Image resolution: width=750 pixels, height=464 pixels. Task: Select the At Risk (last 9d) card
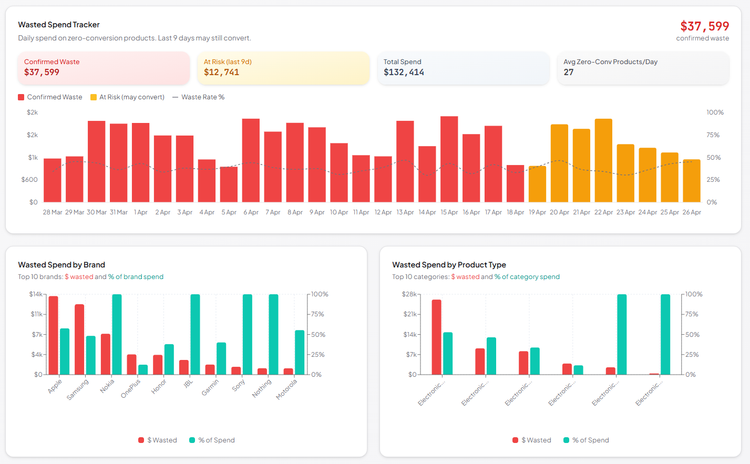click(283, 68)
